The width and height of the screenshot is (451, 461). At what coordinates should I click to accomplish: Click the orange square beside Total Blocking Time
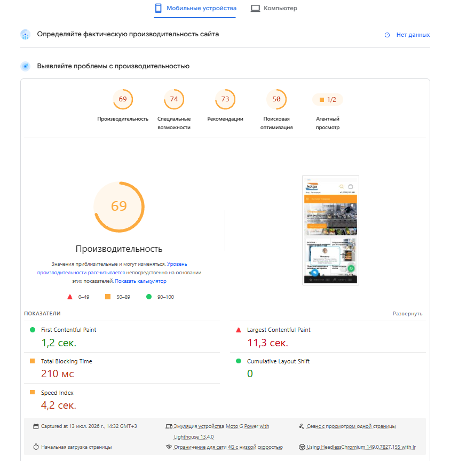[x=33, y=361]
